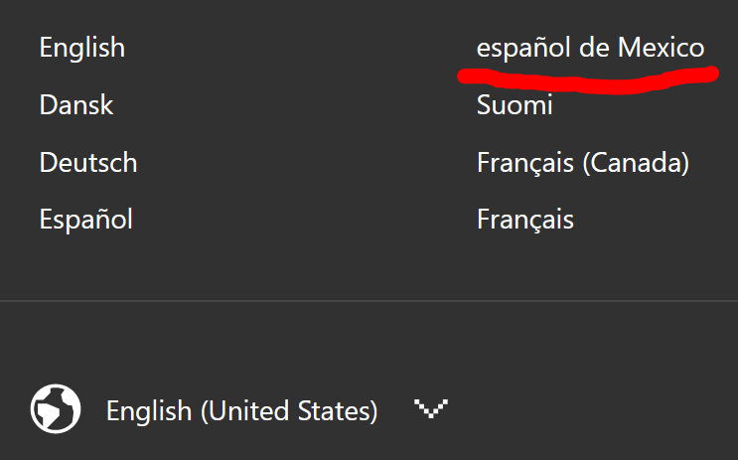
Task: Pick español de Mexico language option
Action: [x=590, y=48]
